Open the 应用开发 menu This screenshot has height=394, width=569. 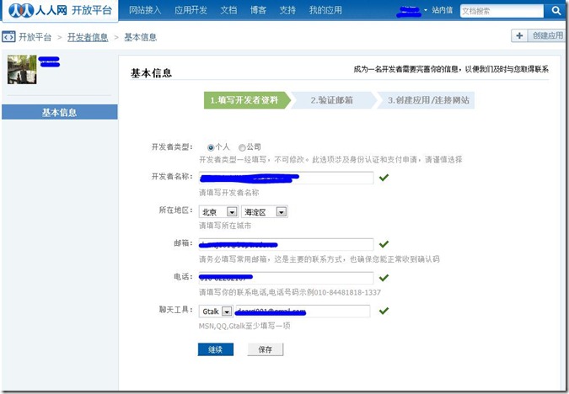pyautogui.click(x=191, y=10)
